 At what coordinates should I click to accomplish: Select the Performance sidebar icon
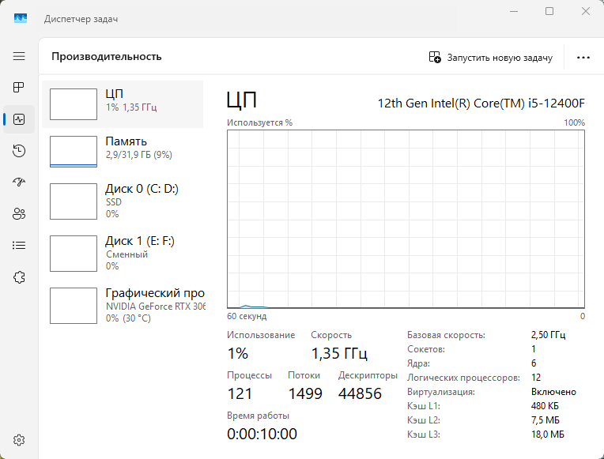19,119
